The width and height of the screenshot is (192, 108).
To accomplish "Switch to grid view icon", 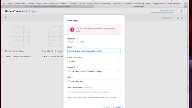I will click(x=178, y=18).
